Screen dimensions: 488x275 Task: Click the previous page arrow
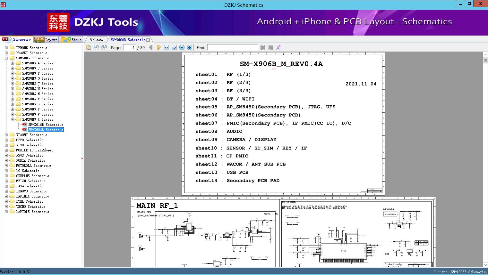coord(151,47)
